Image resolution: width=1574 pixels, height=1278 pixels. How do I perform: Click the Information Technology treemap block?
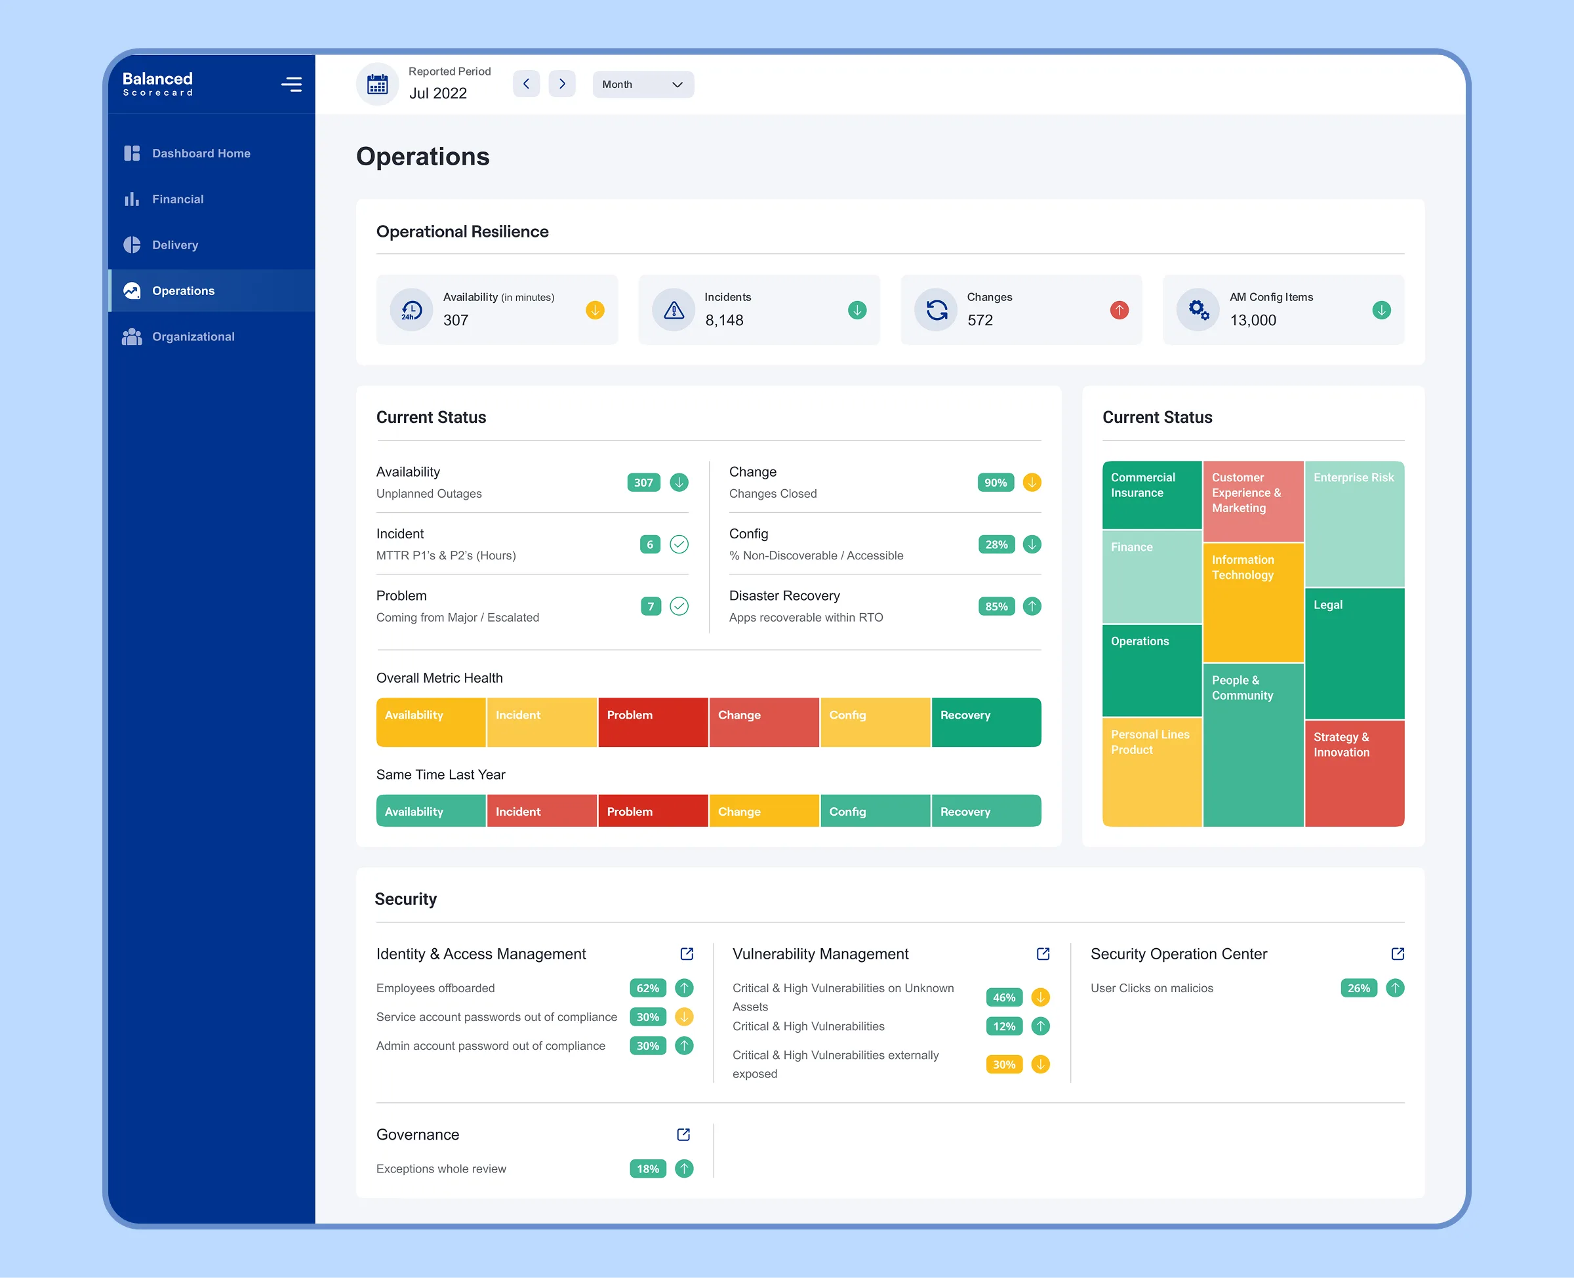[1253, 603]
